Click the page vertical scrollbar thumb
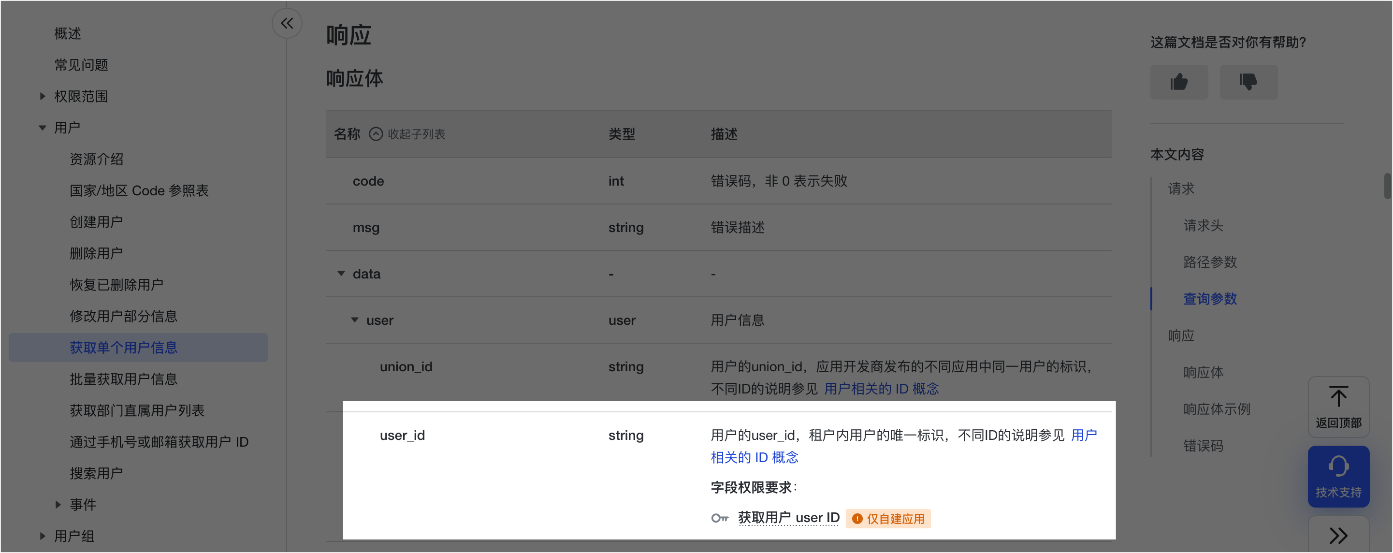 [1387, 186]
